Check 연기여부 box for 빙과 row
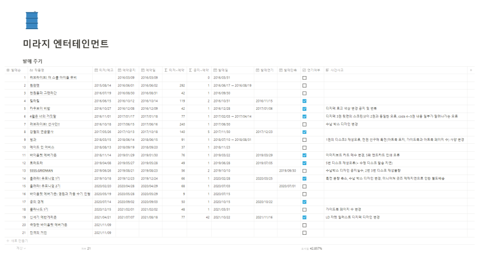 (305, 140)
